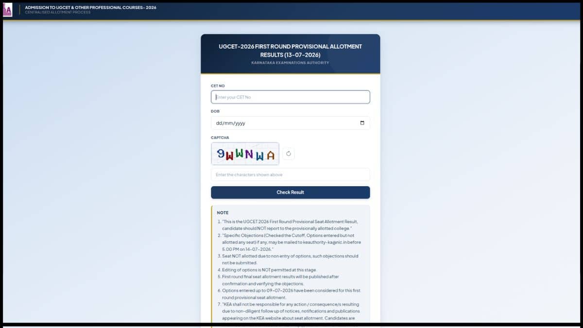Viewport: 583px width, 328px height.
Task: Click the Karnataka Examinations Authority text
Action: (291, 63)
